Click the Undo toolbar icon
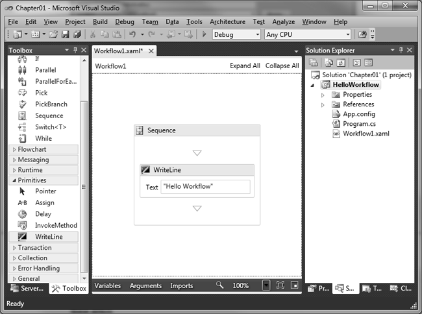Viewport: 422px width, 314px height. tap(132, 34)
